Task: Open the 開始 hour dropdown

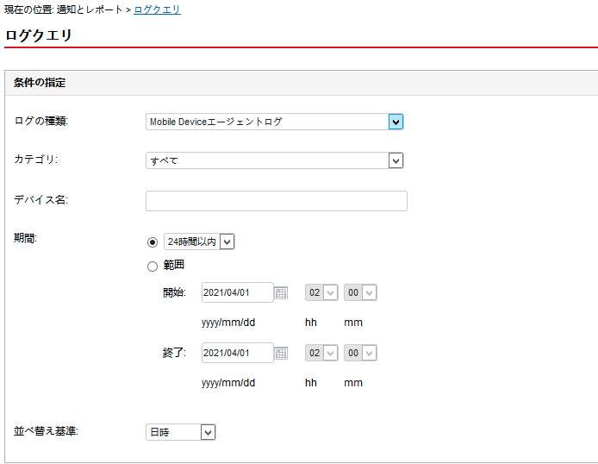Action: tap(321, 293)
